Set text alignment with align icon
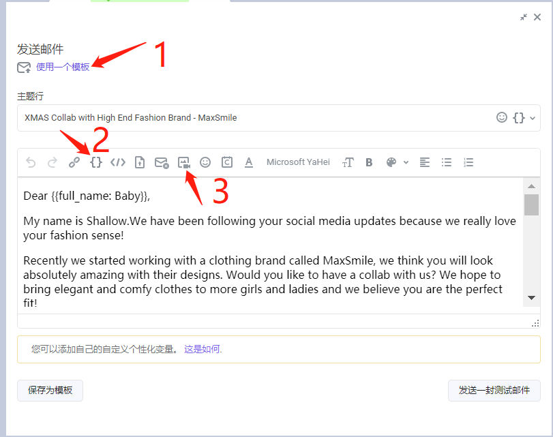 pos(425,162)
